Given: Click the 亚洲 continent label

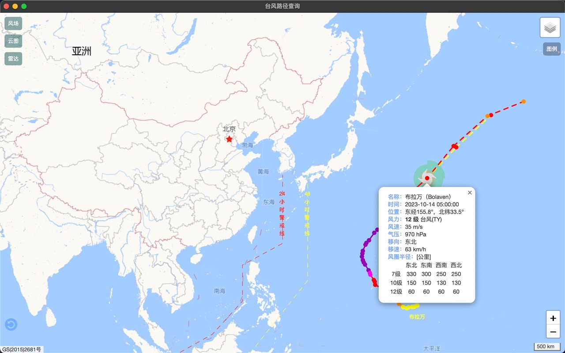Looking at the screenshot, I should (82, 51).
